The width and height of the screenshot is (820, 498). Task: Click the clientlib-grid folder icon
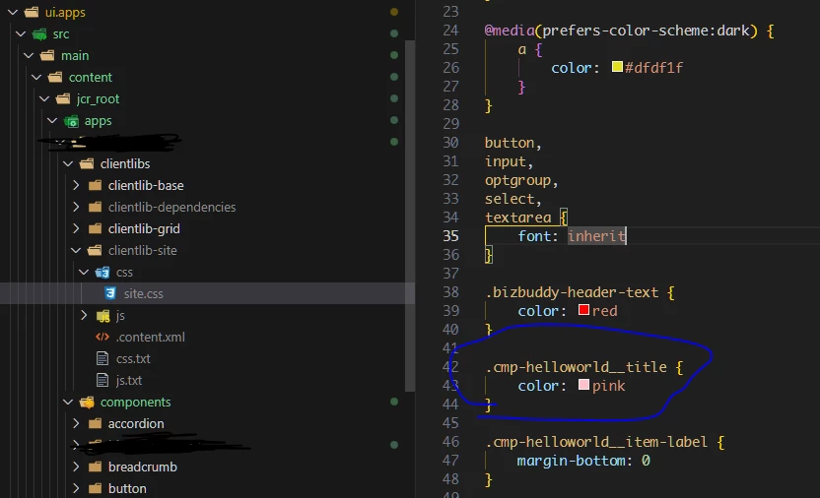(95, 228)
